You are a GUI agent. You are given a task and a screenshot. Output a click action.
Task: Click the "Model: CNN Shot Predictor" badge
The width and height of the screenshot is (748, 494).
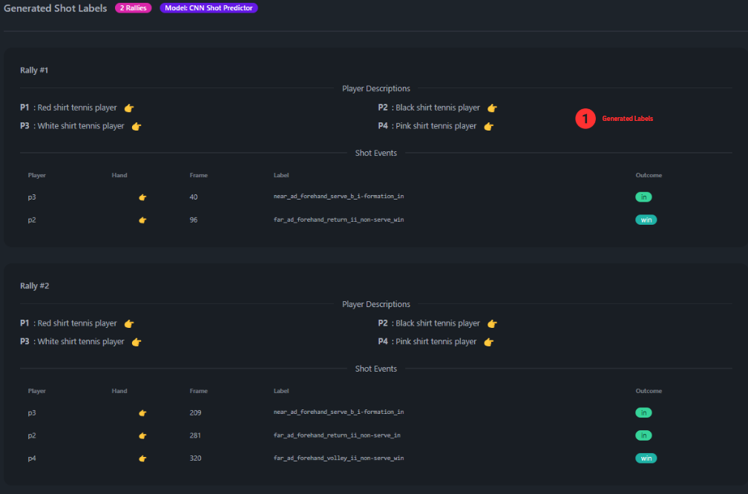pos(209,8)
